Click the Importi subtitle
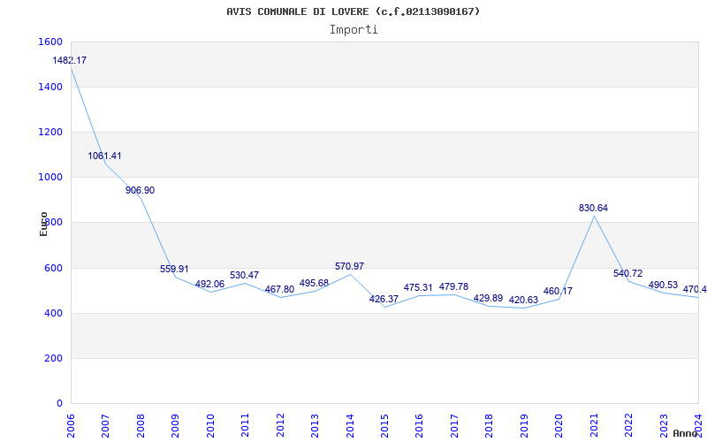The image size is (707, 442). click(353, 30)
